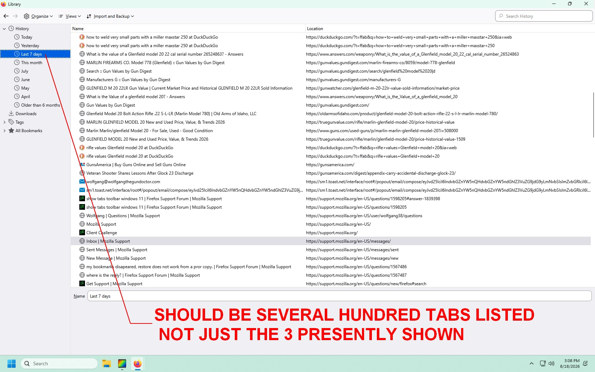Open the taskbar clock and date

[569, 363]
